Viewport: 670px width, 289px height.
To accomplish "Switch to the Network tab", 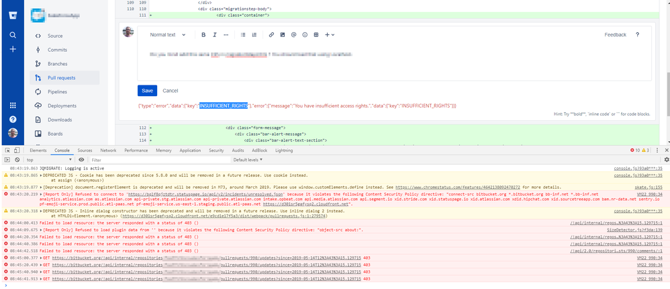I will point(108,151).
